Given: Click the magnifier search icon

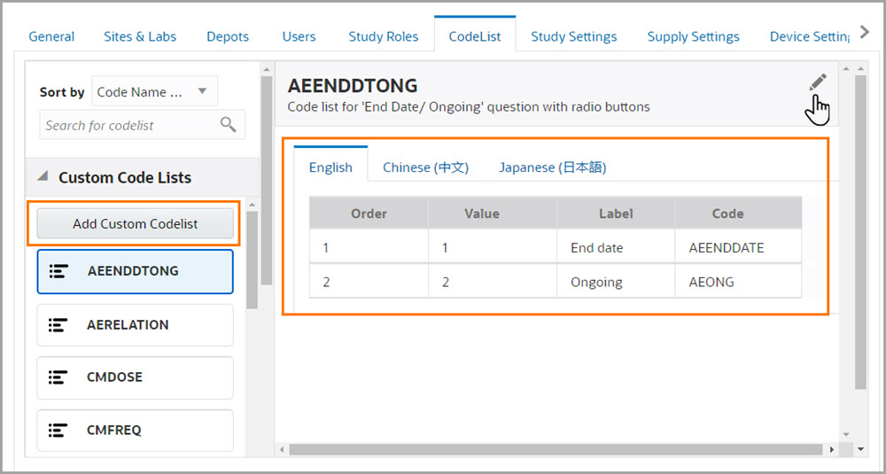Looking at the screenshot, I should click(229, 125).
